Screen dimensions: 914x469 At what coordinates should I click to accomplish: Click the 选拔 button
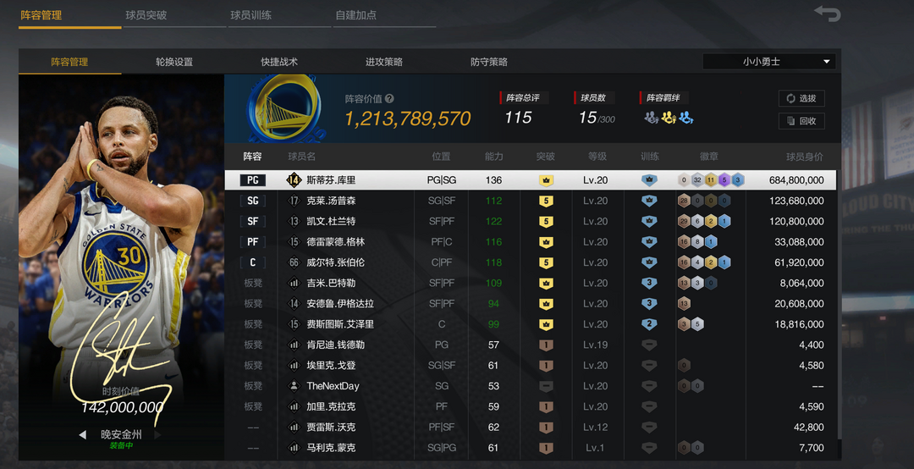point(801,98)
